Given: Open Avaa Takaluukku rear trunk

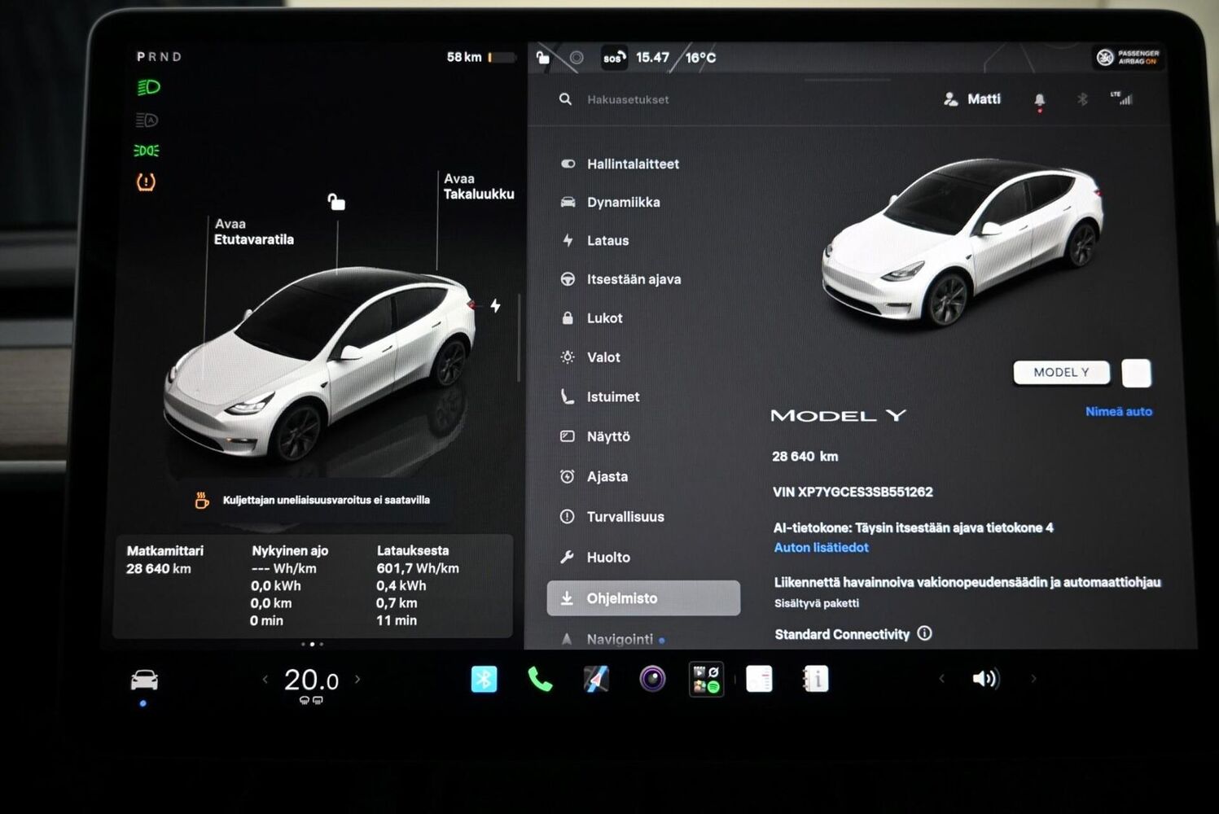Looking at the screenshot, I should click(479, 186).
